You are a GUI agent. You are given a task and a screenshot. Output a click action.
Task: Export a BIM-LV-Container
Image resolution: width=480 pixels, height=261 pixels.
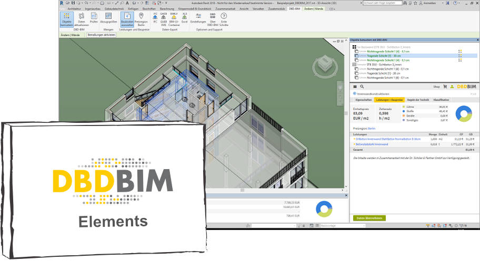(174, 19)
